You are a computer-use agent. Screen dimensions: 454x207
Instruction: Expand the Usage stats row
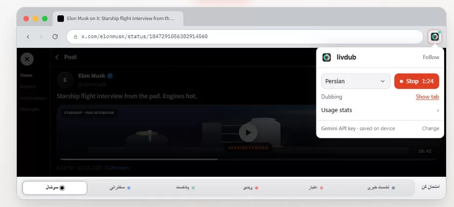(380, 110)
